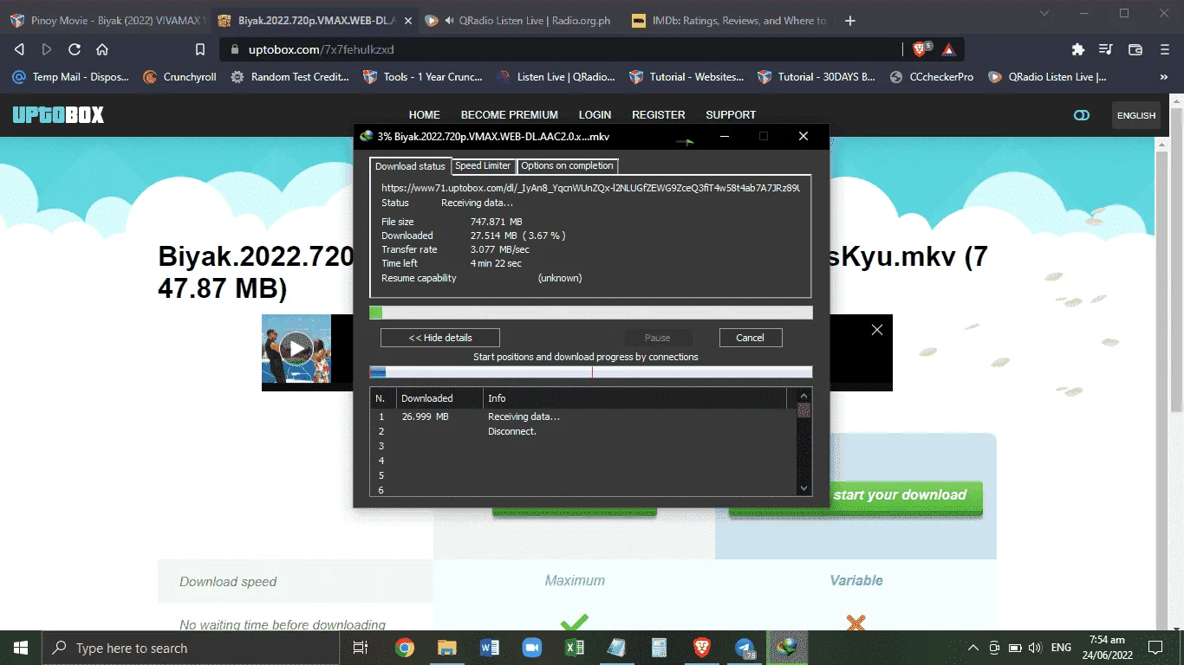1184x665 pixels.
Task: Close the video ad banner
Action: 877,330
